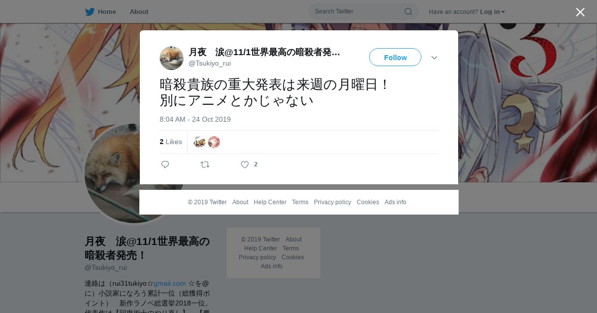
Task: Open the About navigation item
Action: 139,11
